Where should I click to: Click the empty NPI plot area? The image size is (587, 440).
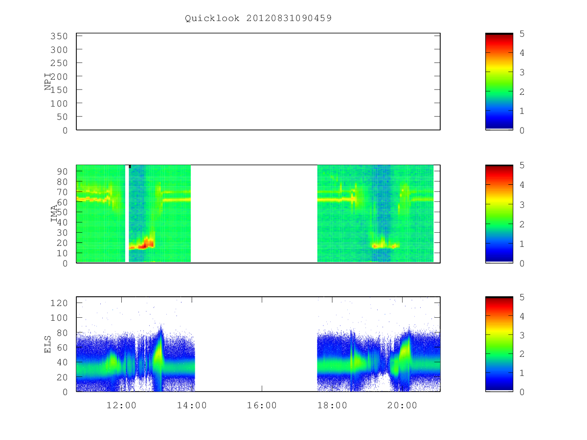click(258, 82)
